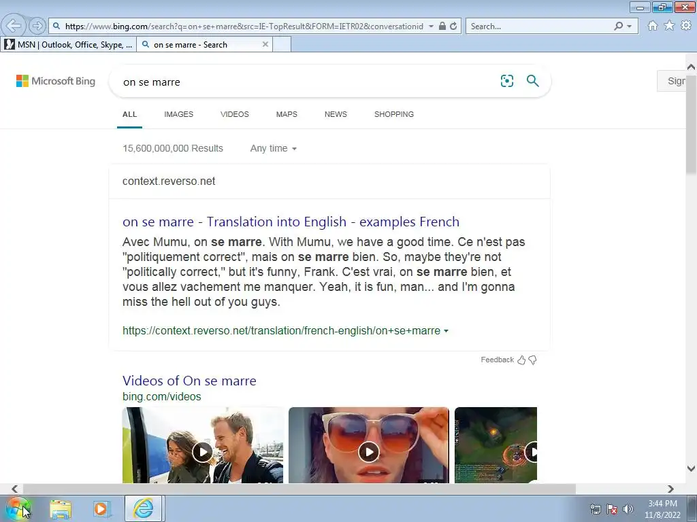Viewport: 697px width, 522px height.
Task: Click the Internet Explorer taskbar icon
Action: click(x=143, y=508)
